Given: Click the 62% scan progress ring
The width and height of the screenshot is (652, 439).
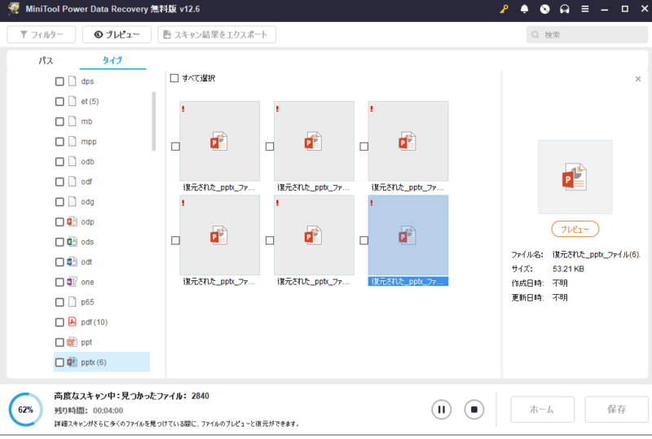Looking at the screenshot, I should (25, 410).
